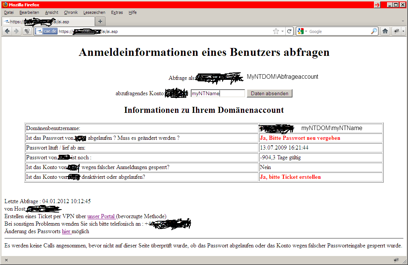Viewport: 408px width, 265px height.
Task: Open a new tab with plus button
Action: [100, 21]
